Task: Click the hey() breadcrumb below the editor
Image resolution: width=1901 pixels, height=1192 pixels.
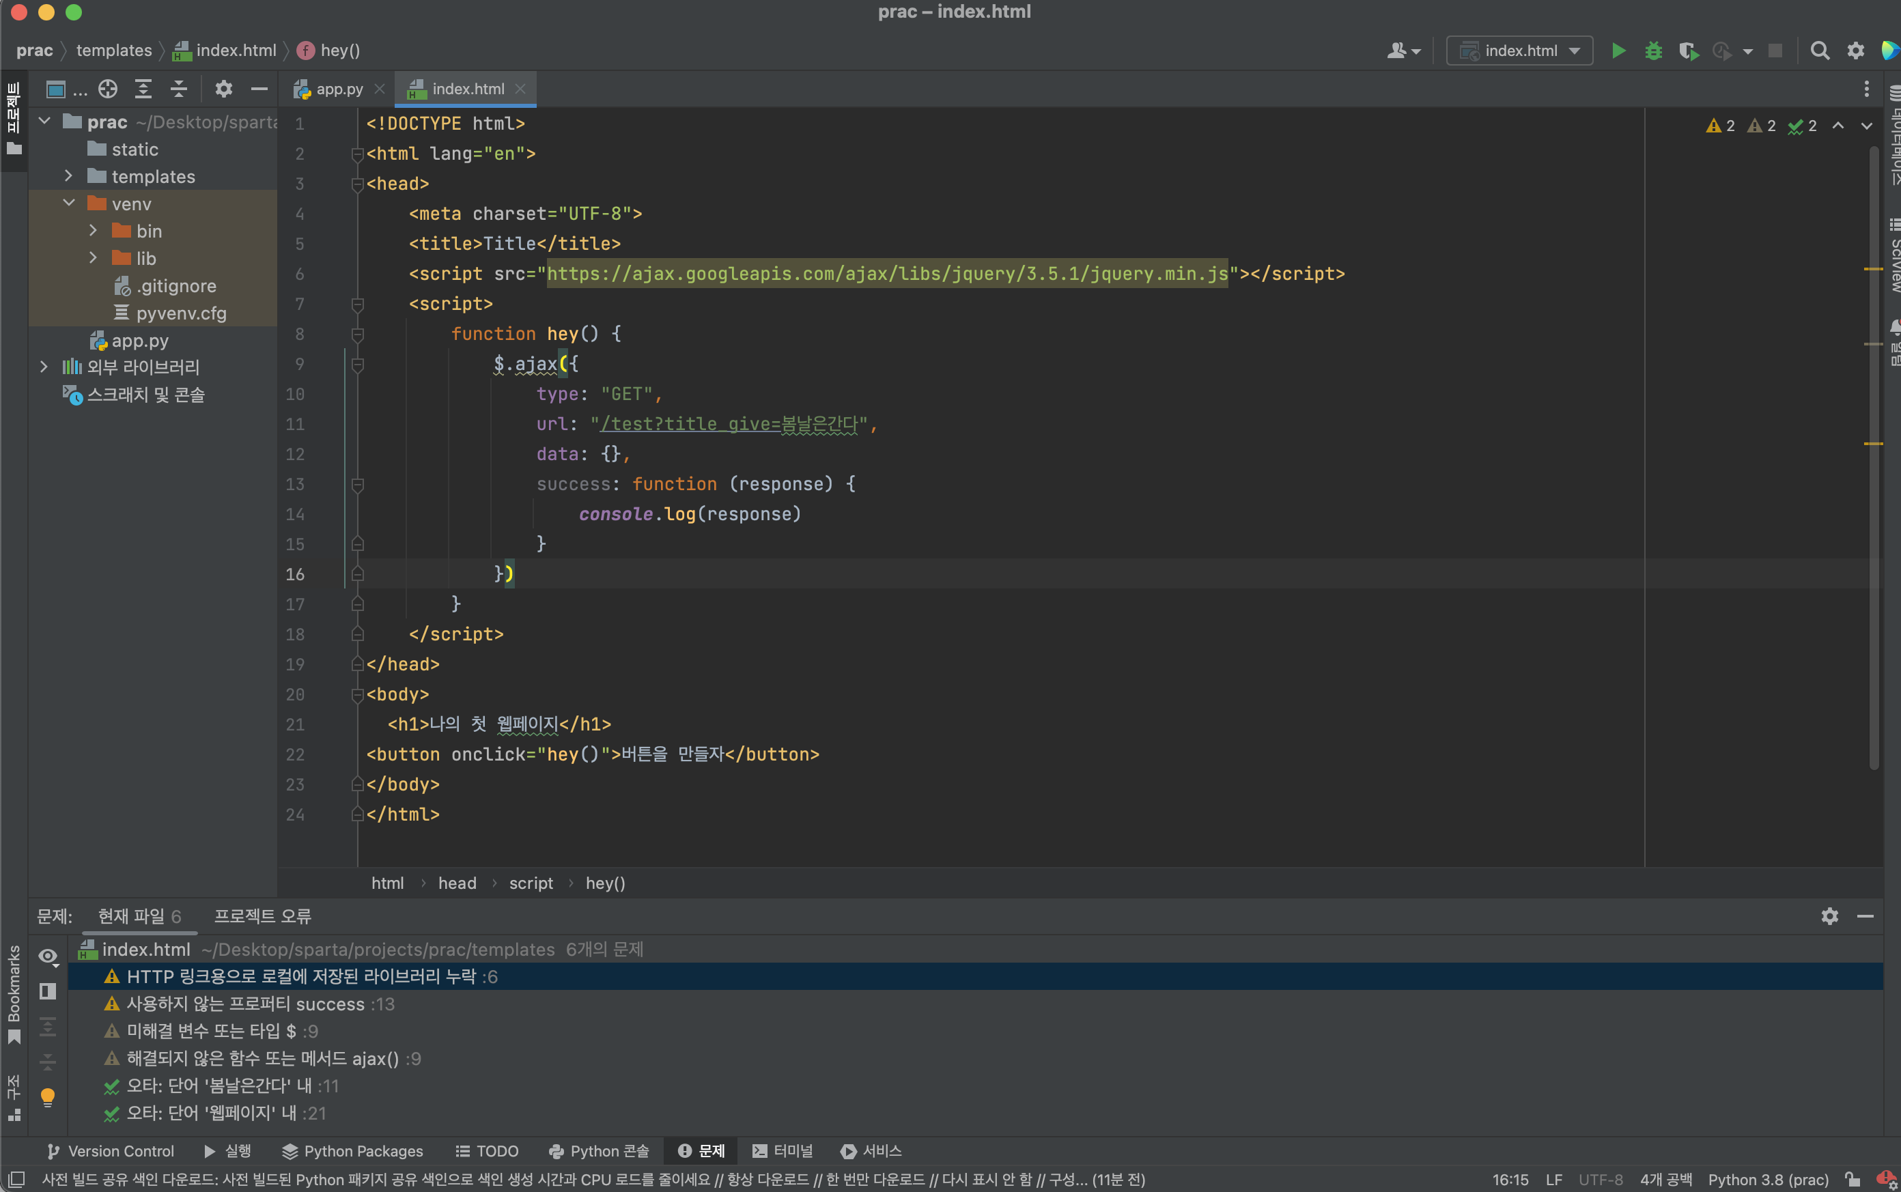Action: pos(606,883)
